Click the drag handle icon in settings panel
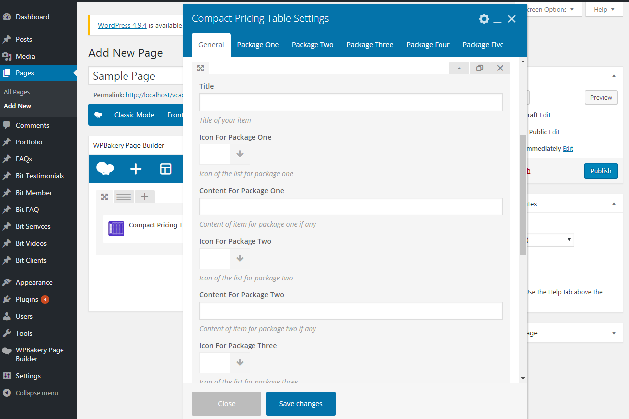 pos(200,68)
